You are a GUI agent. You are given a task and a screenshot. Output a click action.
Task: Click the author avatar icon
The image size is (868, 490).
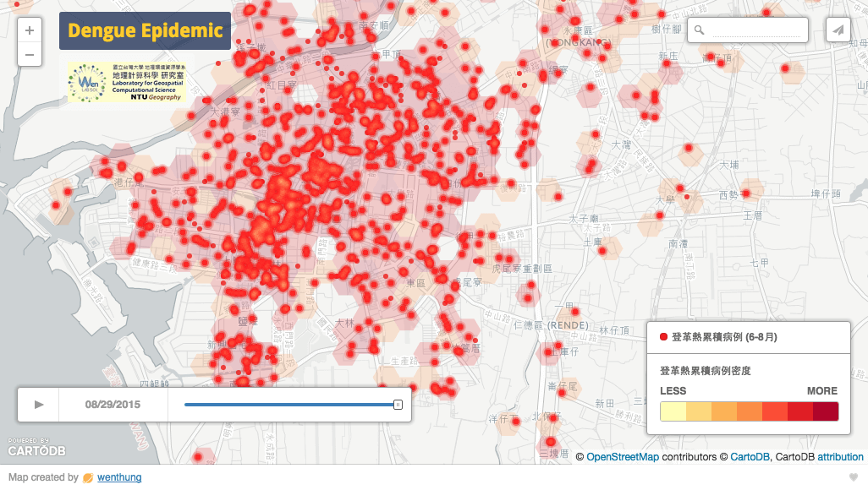point(88,478)
